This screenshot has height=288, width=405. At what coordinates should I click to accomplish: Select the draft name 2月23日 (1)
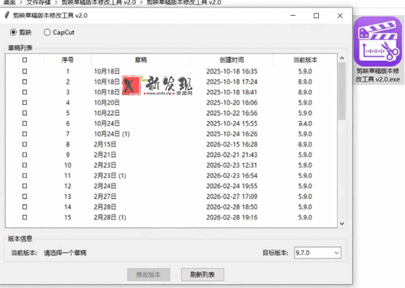point(110,176)
